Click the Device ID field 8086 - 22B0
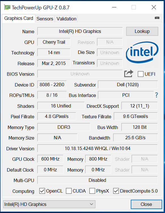Screen dimensions: 165x213 52,85
